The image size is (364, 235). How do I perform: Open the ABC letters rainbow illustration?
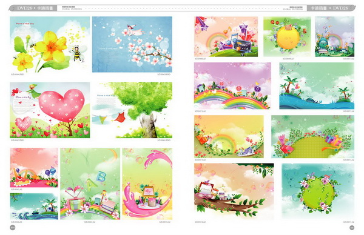[90, 184]
